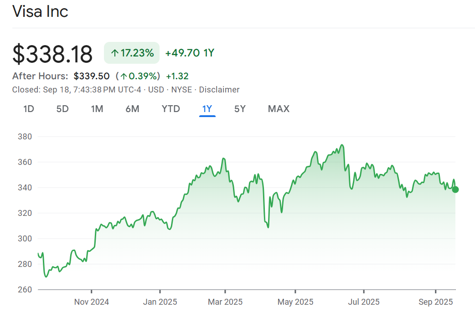Open the Disclaimer link

coord(219,90)
